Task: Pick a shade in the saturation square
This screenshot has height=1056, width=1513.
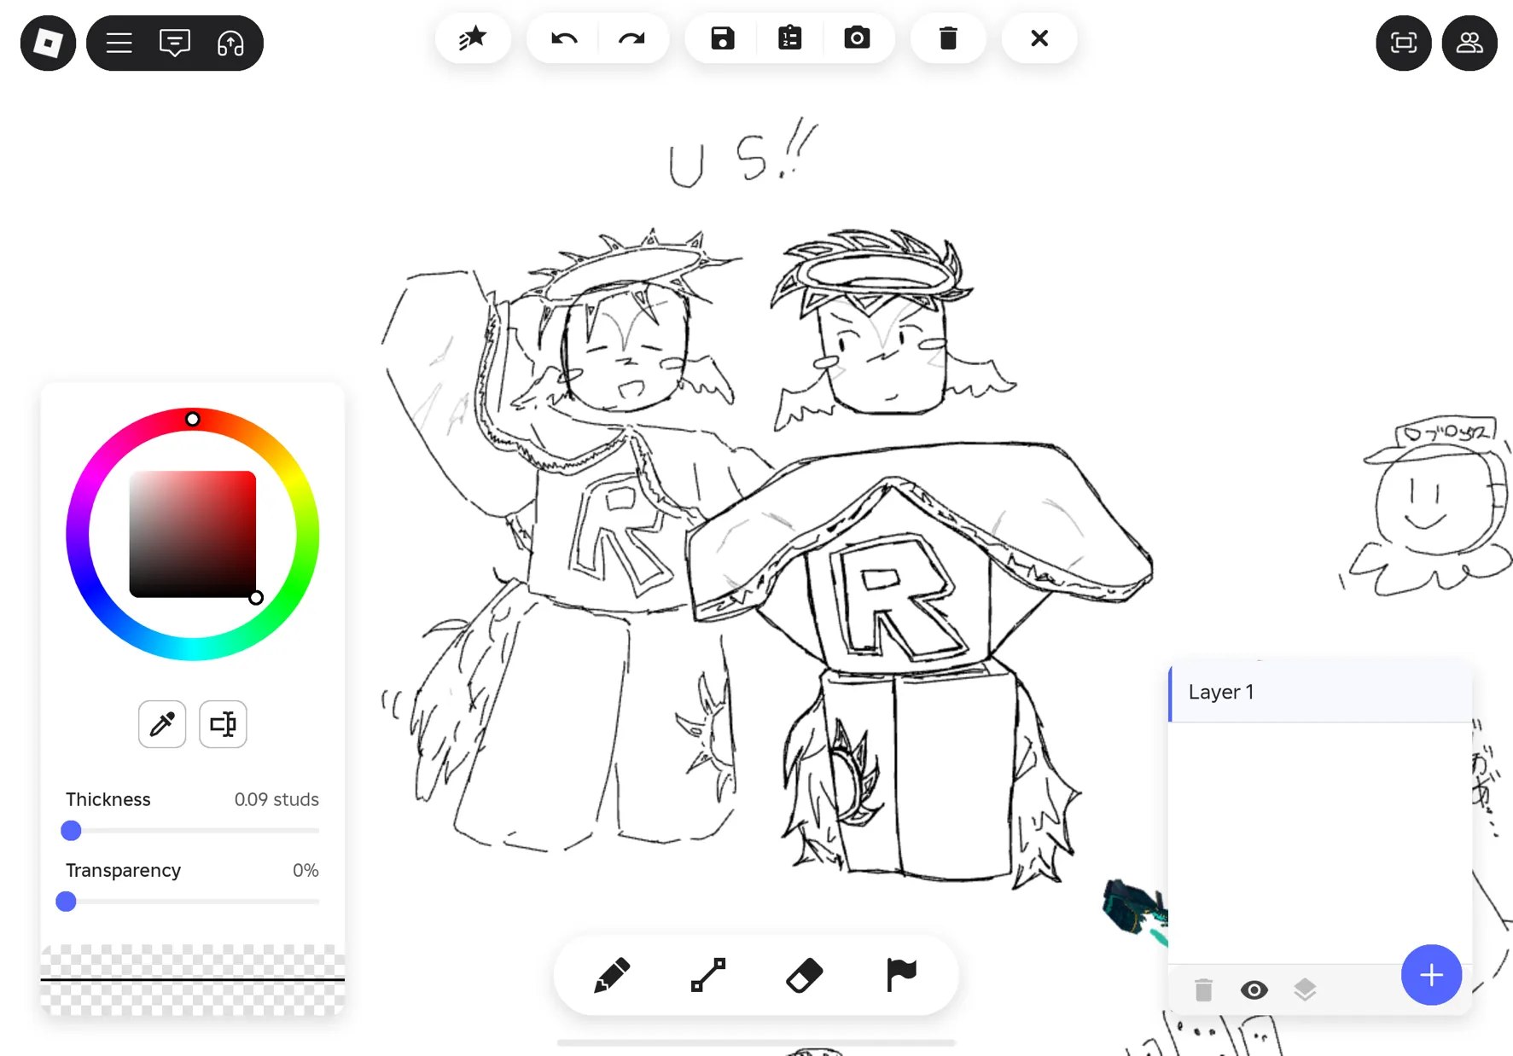Action: 193,534
